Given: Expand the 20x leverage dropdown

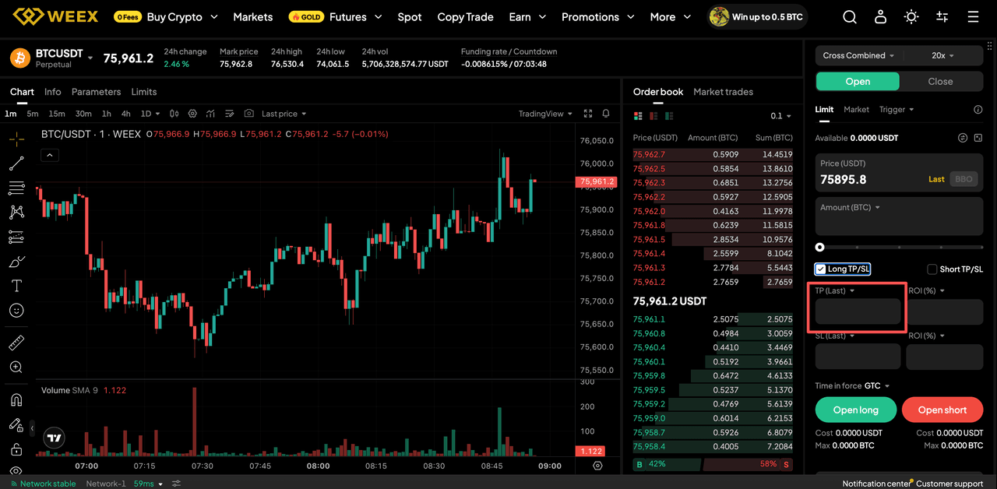Looking at the screenshot, I should pyautogui.click(x=942, y=55).
